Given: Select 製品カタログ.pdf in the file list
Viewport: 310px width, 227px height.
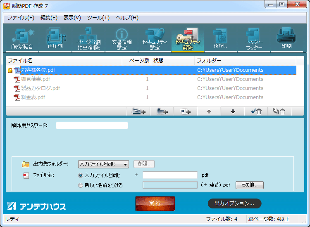Looking at the screenshot, I should [x=41, y=88].
